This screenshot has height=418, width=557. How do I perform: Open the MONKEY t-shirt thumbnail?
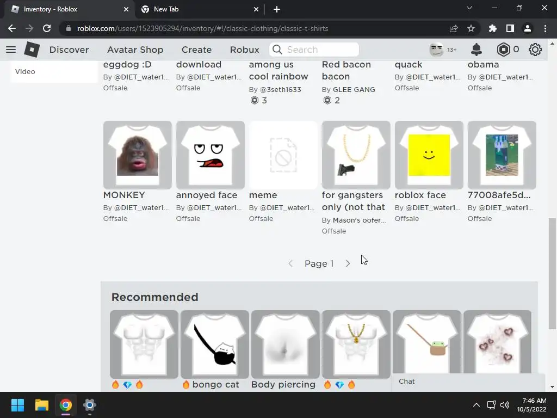click(x=138, y=155)
